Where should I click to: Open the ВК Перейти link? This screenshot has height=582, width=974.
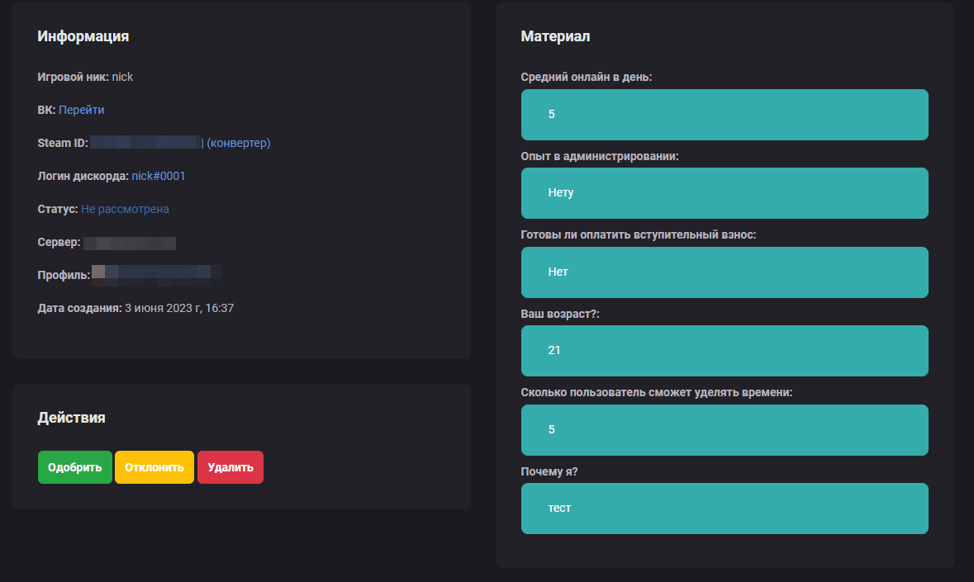click(x=81, y=110)
